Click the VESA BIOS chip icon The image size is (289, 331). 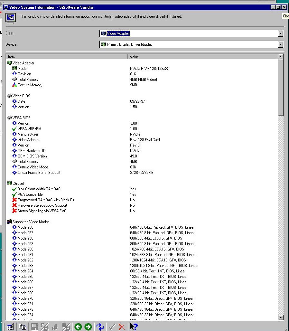(9, 118)
